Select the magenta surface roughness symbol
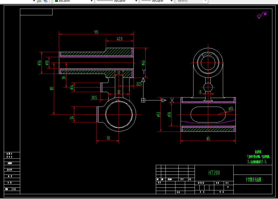The width and height of the screenshot is (278, 199). click(x=262, y=15)
